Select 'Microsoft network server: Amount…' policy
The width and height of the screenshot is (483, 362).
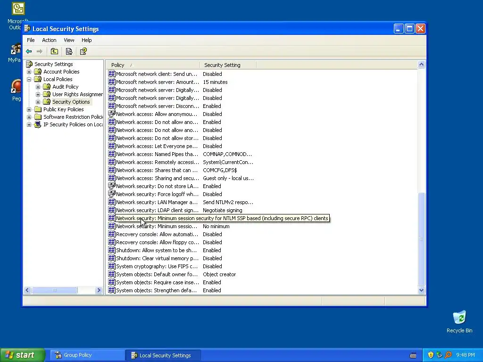[x=158, y=82]
